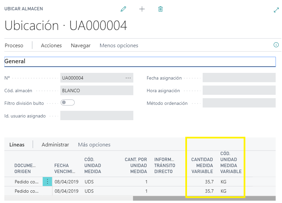Screen dimensions: 282x203
Task: Click the Fecha asignación field
Action: tap(239, 78)
